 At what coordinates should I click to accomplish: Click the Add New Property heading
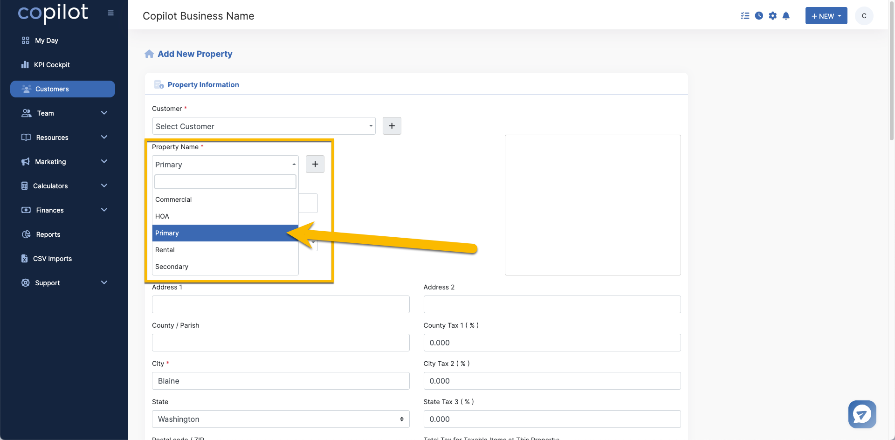click(x=195, y=54)
